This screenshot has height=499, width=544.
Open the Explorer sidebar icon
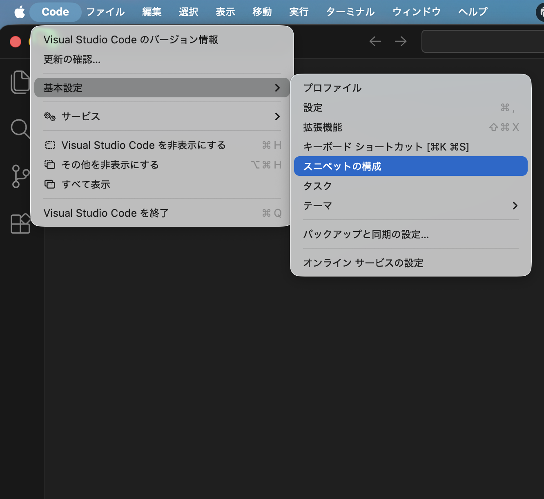[x=20, y=82]
